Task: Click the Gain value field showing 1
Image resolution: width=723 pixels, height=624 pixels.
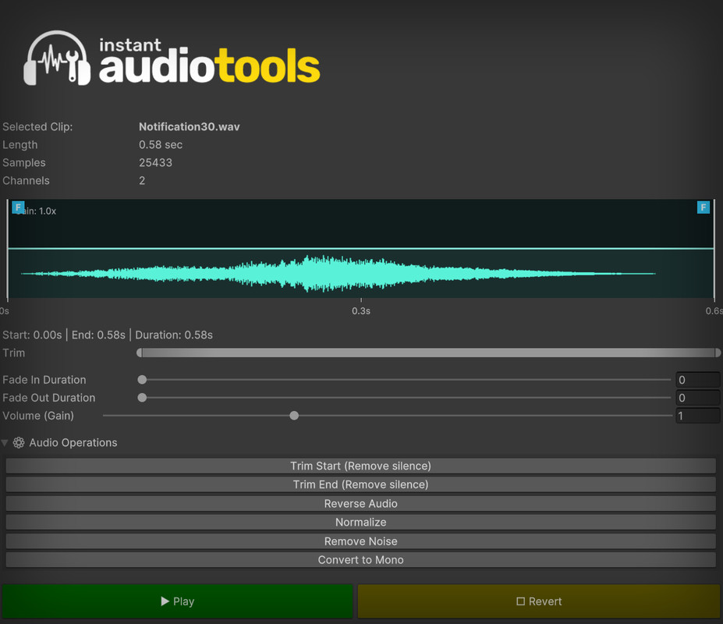Action: point(697,416)
